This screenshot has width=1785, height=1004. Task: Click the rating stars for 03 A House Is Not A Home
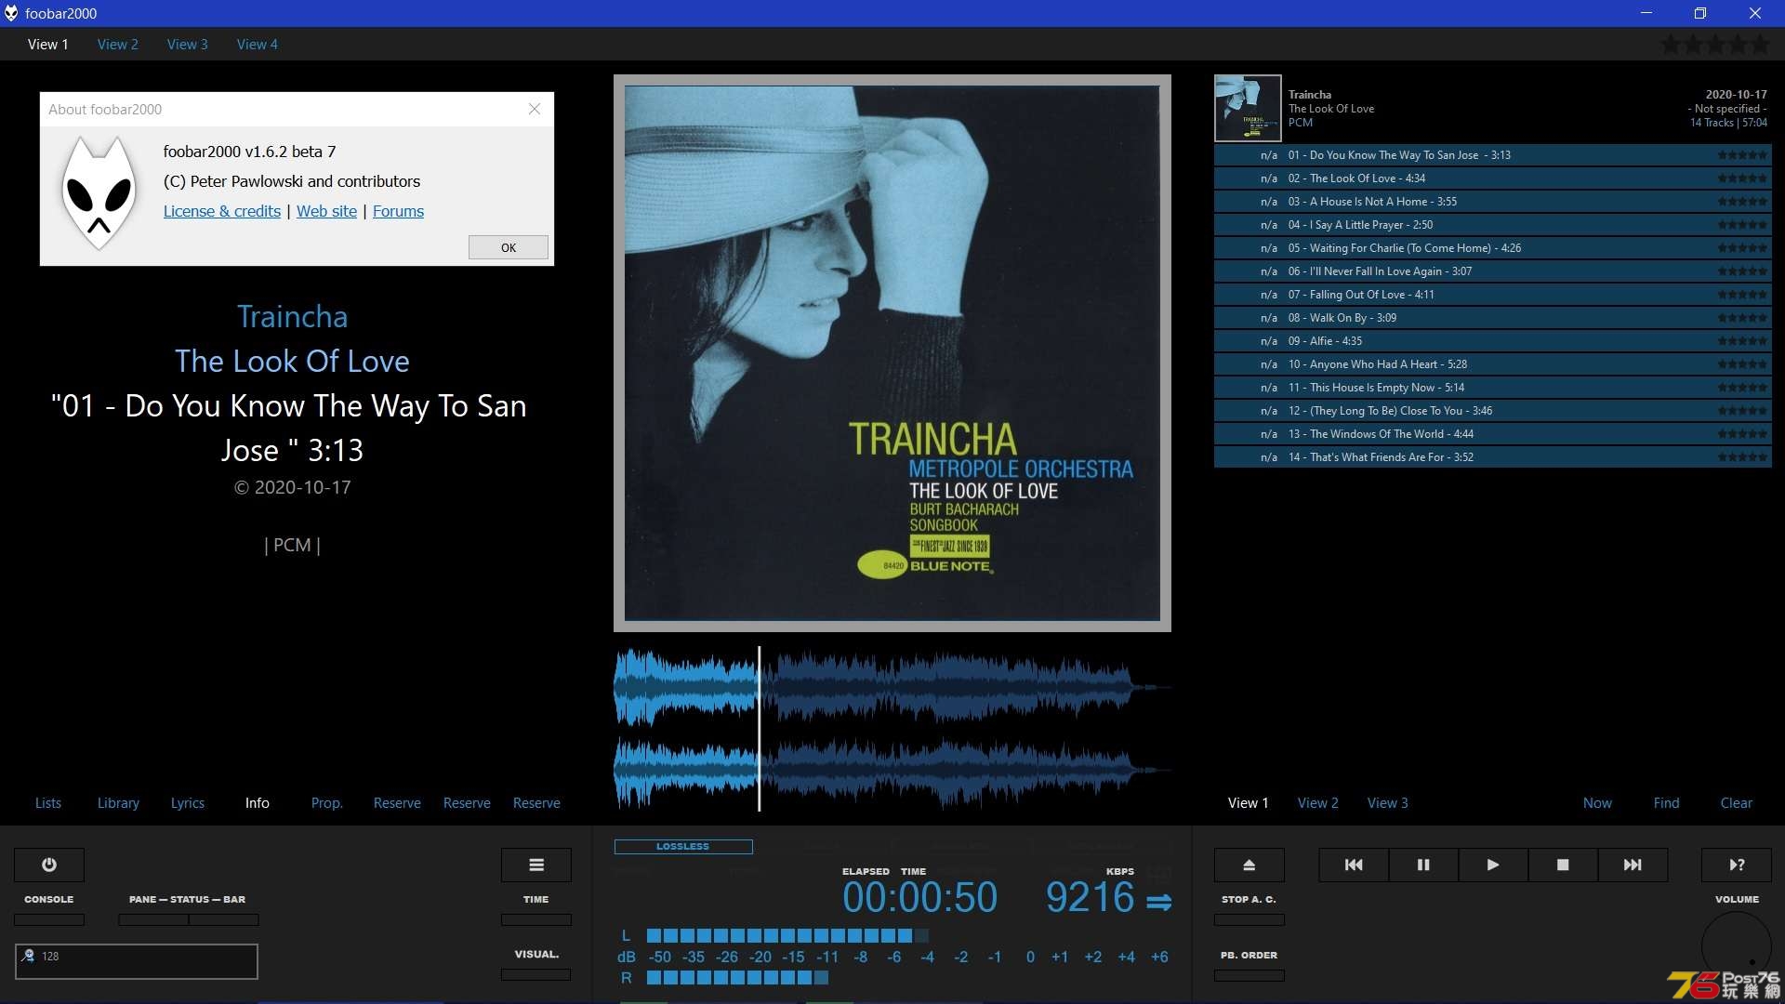pyautogui.click(x=1742, y=202)
